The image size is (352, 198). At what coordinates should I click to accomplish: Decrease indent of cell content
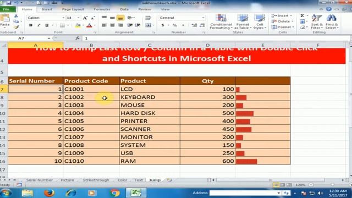tap(130, 25)
